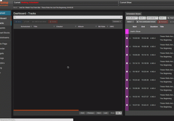Check the box for the 19:23:42 track
This screenshot has height=121, width=174.
127,80
